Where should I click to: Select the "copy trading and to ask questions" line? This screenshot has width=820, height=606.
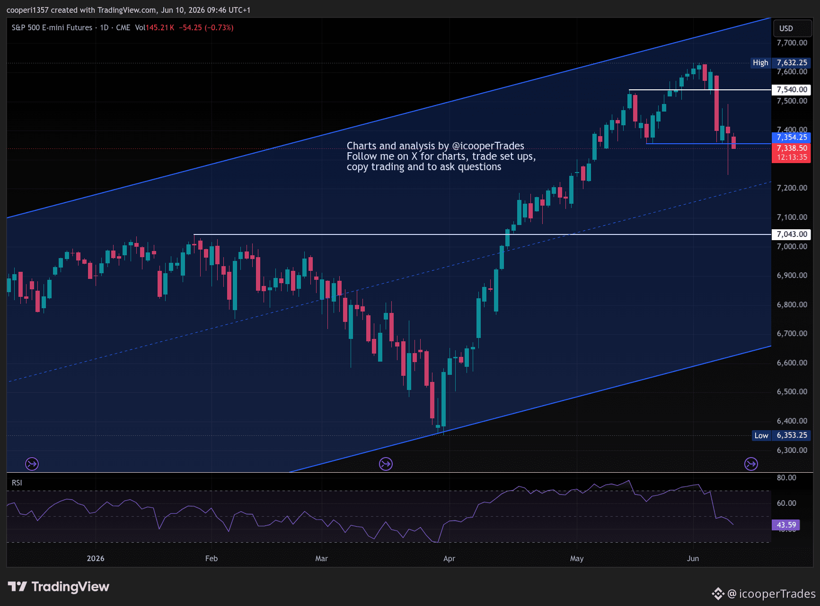424,167
